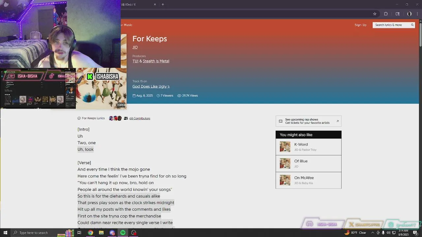Click the [Intro] section label
Viewport: 422px width, 237px height.
83,130
